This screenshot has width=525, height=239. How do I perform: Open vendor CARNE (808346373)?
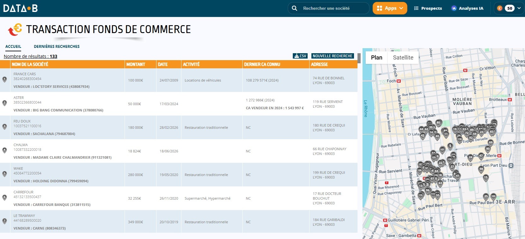coord(39,228)
